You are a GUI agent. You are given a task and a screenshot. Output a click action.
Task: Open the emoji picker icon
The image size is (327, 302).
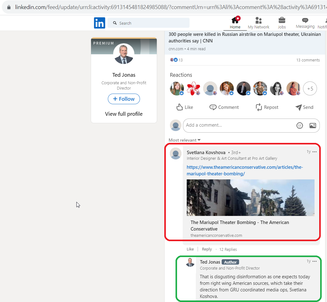(300, 125)
